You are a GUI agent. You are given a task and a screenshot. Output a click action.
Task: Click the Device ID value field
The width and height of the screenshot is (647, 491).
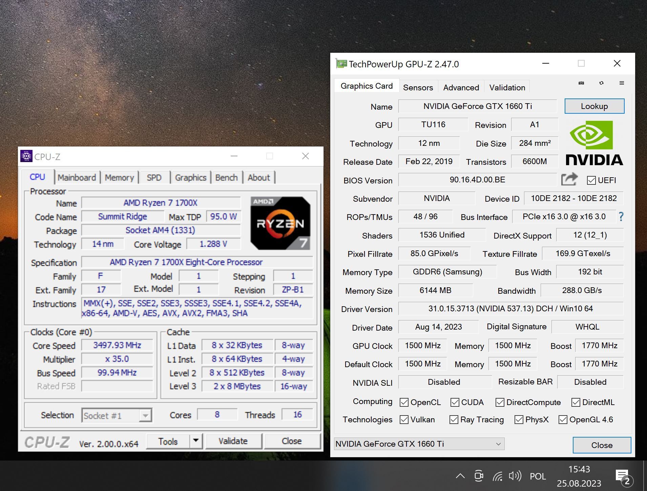[x=573, y=198]
